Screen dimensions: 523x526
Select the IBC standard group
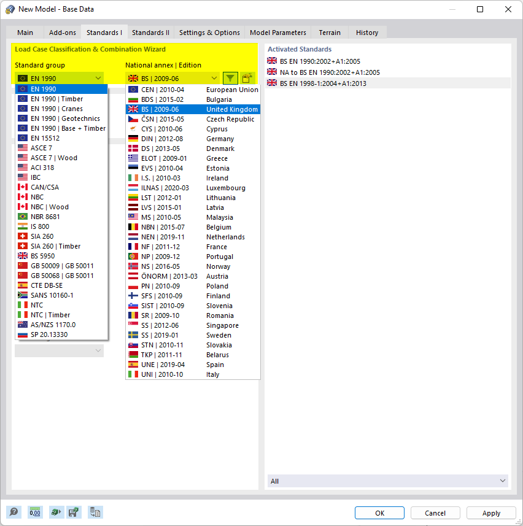[62, 177]
